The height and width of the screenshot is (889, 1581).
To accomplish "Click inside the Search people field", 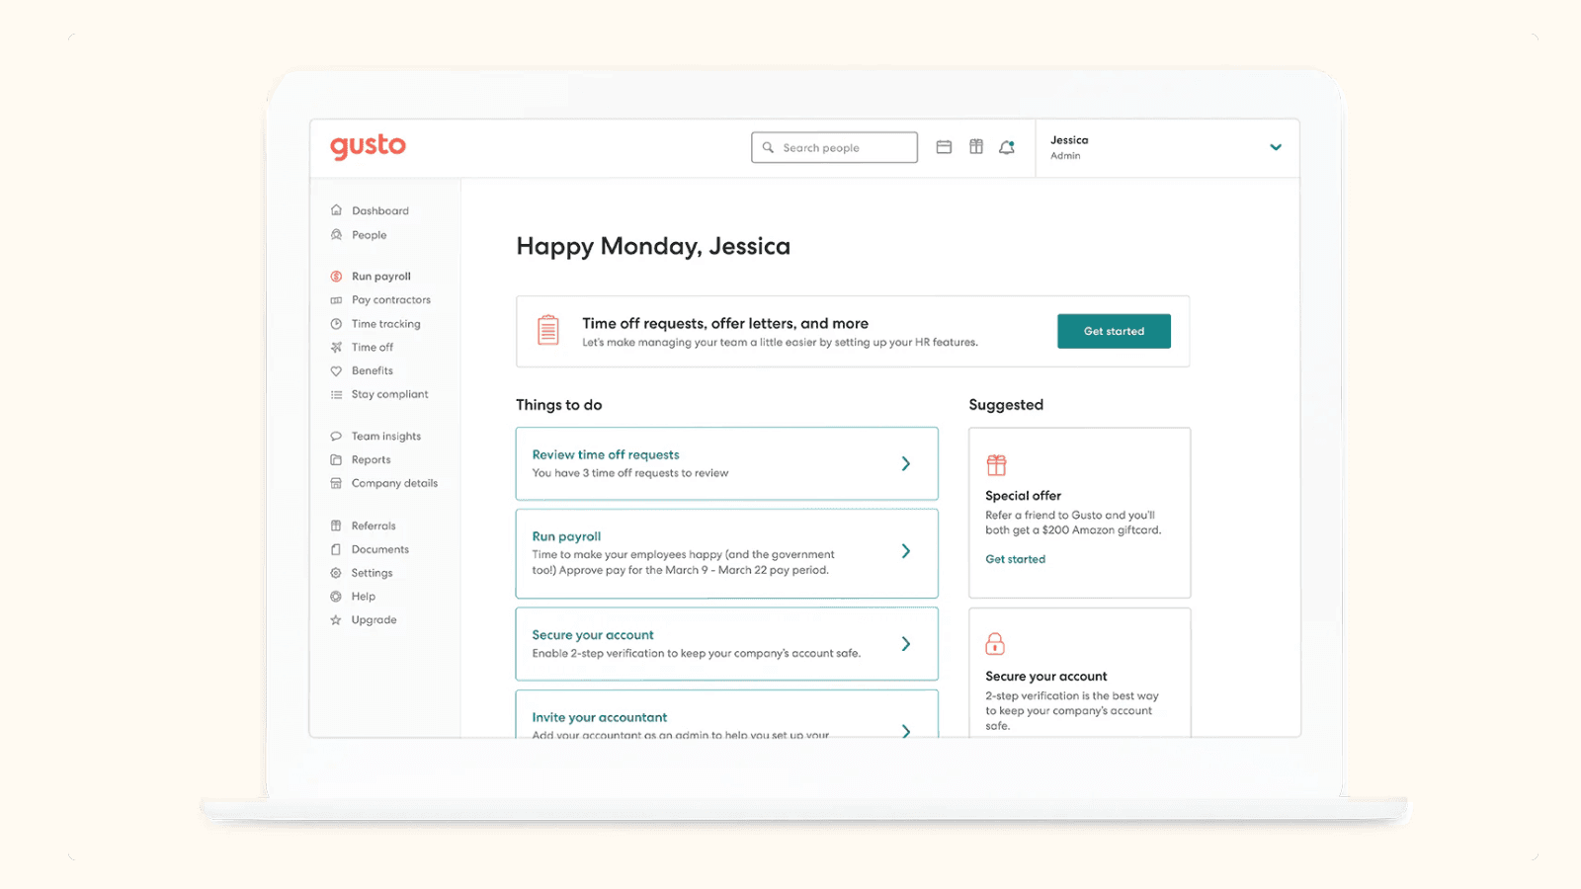I will (834, 146).
